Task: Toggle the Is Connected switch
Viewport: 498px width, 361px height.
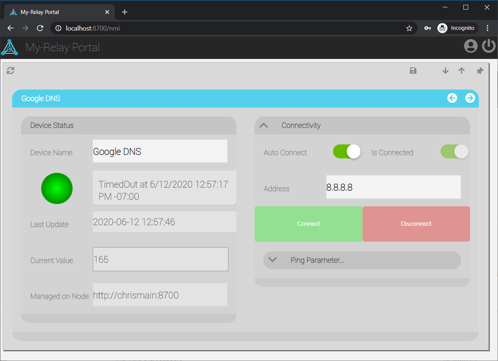Action: 455,151
